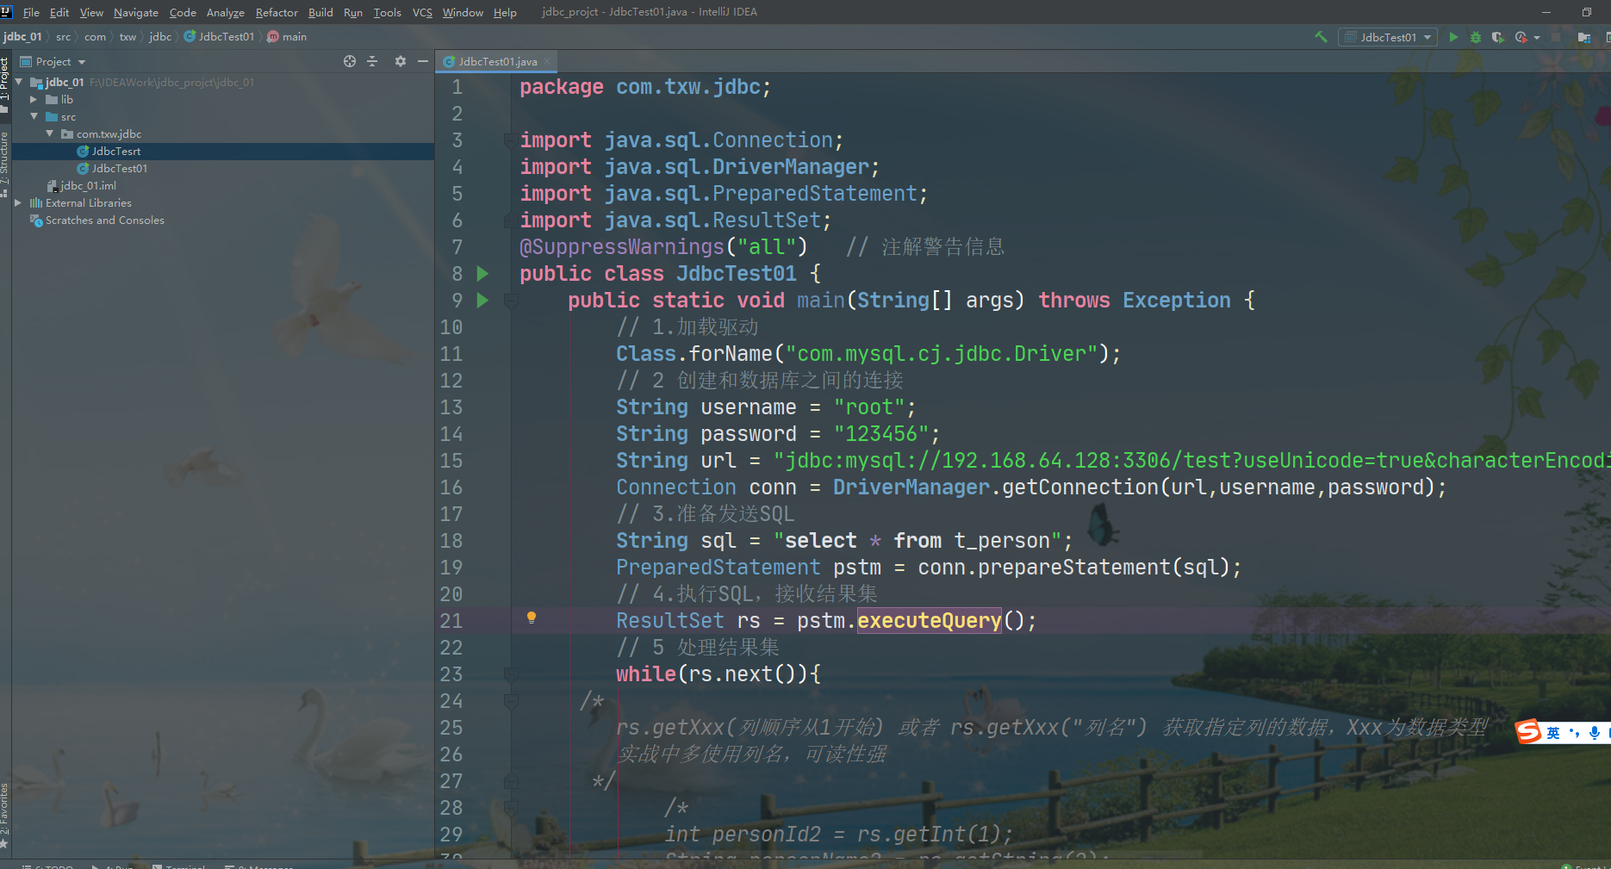This screenshot has height=869, width=1611.
Task: Click run gutter arrow beside main method
Action: [x=482, y=300]
